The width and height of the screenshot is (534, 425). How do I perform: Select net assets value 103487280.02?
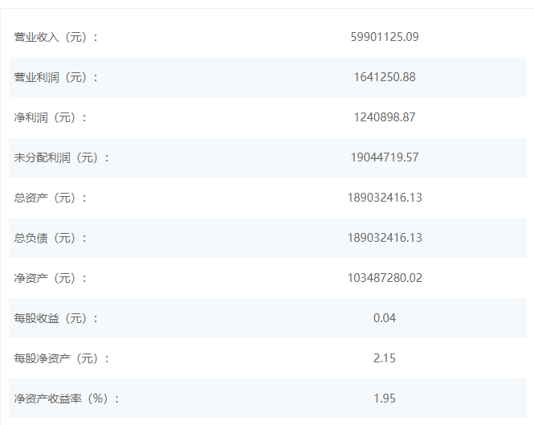click(385, 278)
